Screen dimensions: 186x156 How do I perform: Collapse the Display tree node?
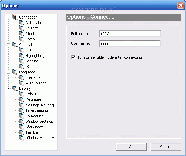tap(8, 88)
